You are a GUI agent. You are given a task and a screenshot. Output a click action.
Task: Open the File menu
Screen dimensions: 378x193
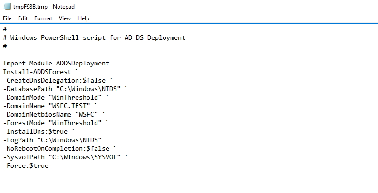pos(7,18)
